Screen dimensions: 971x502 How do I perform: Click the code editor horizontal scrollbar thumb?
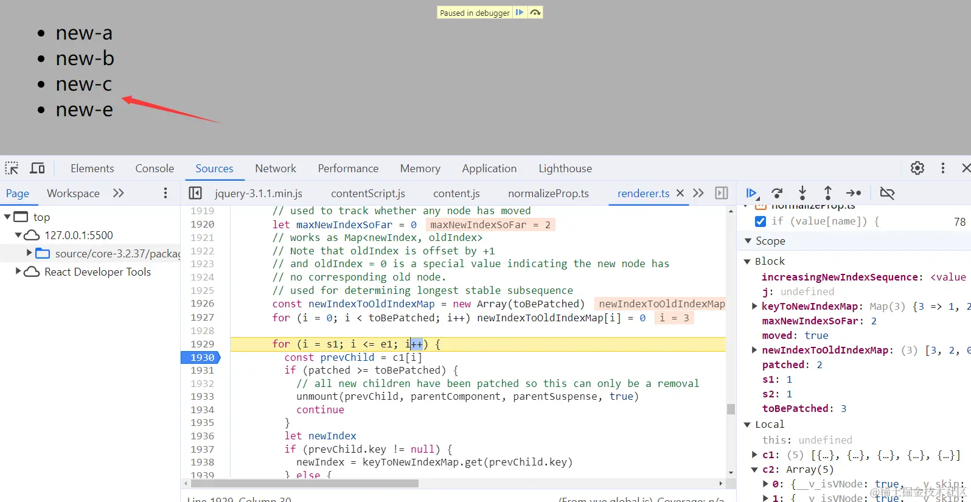click(x=304, y=484)
